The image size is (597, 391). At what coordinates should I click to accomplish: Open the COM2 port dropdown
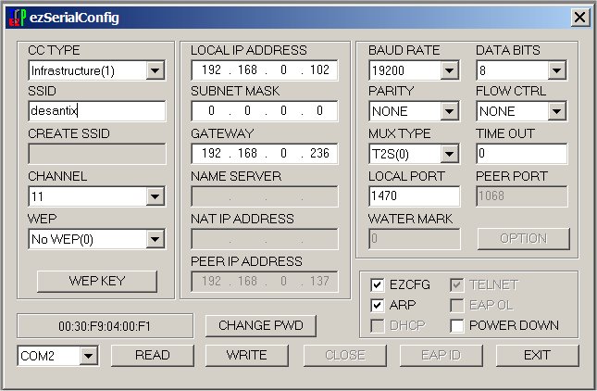[x=88, y=356]
